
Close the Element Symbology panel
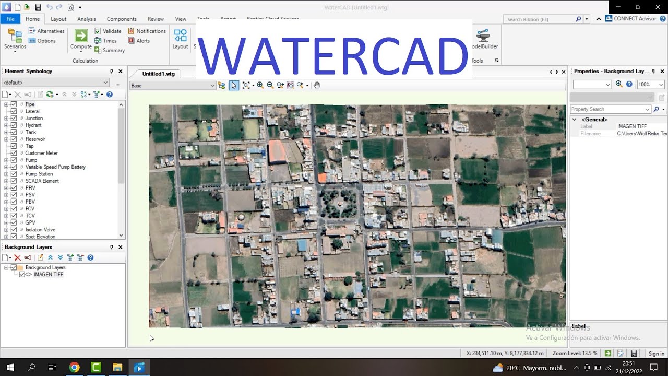(x=121, y=71)
